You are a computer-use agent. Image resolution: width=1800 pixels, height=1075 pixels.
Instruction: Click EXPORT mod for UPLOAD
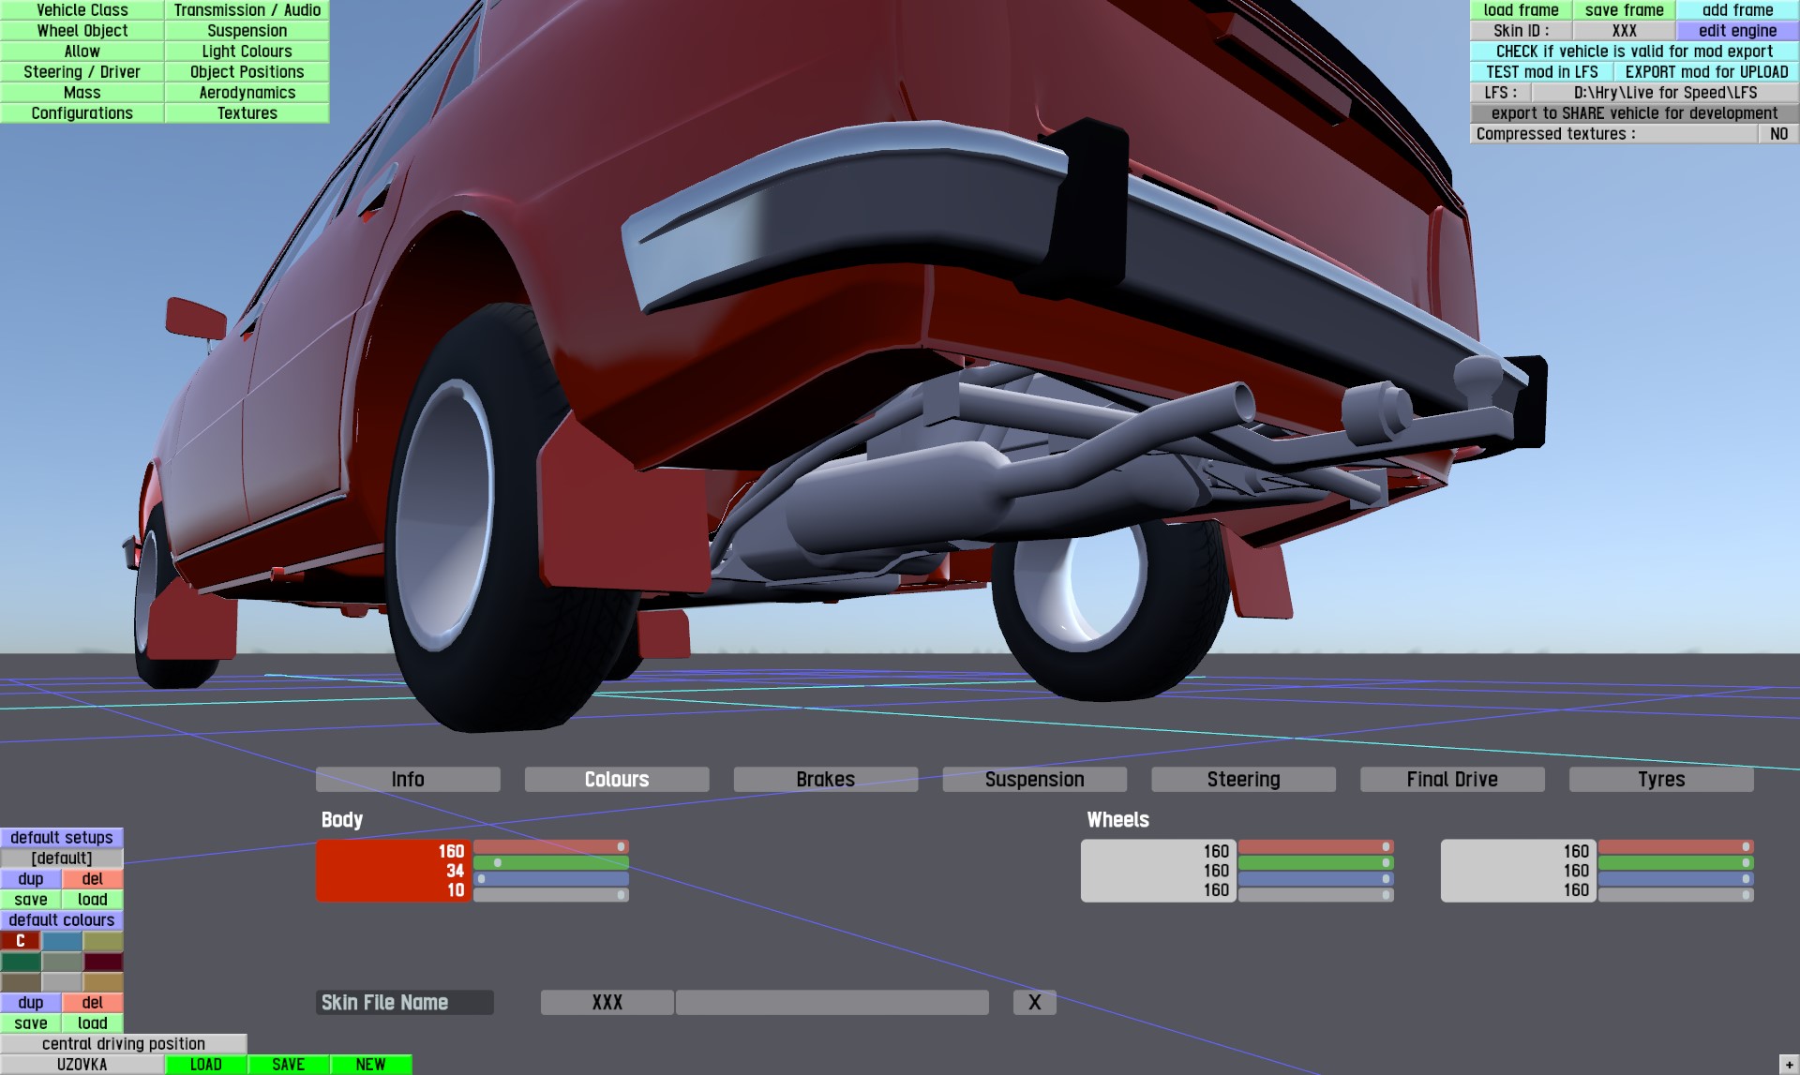pyautogui.click(x=1705, y=72)
